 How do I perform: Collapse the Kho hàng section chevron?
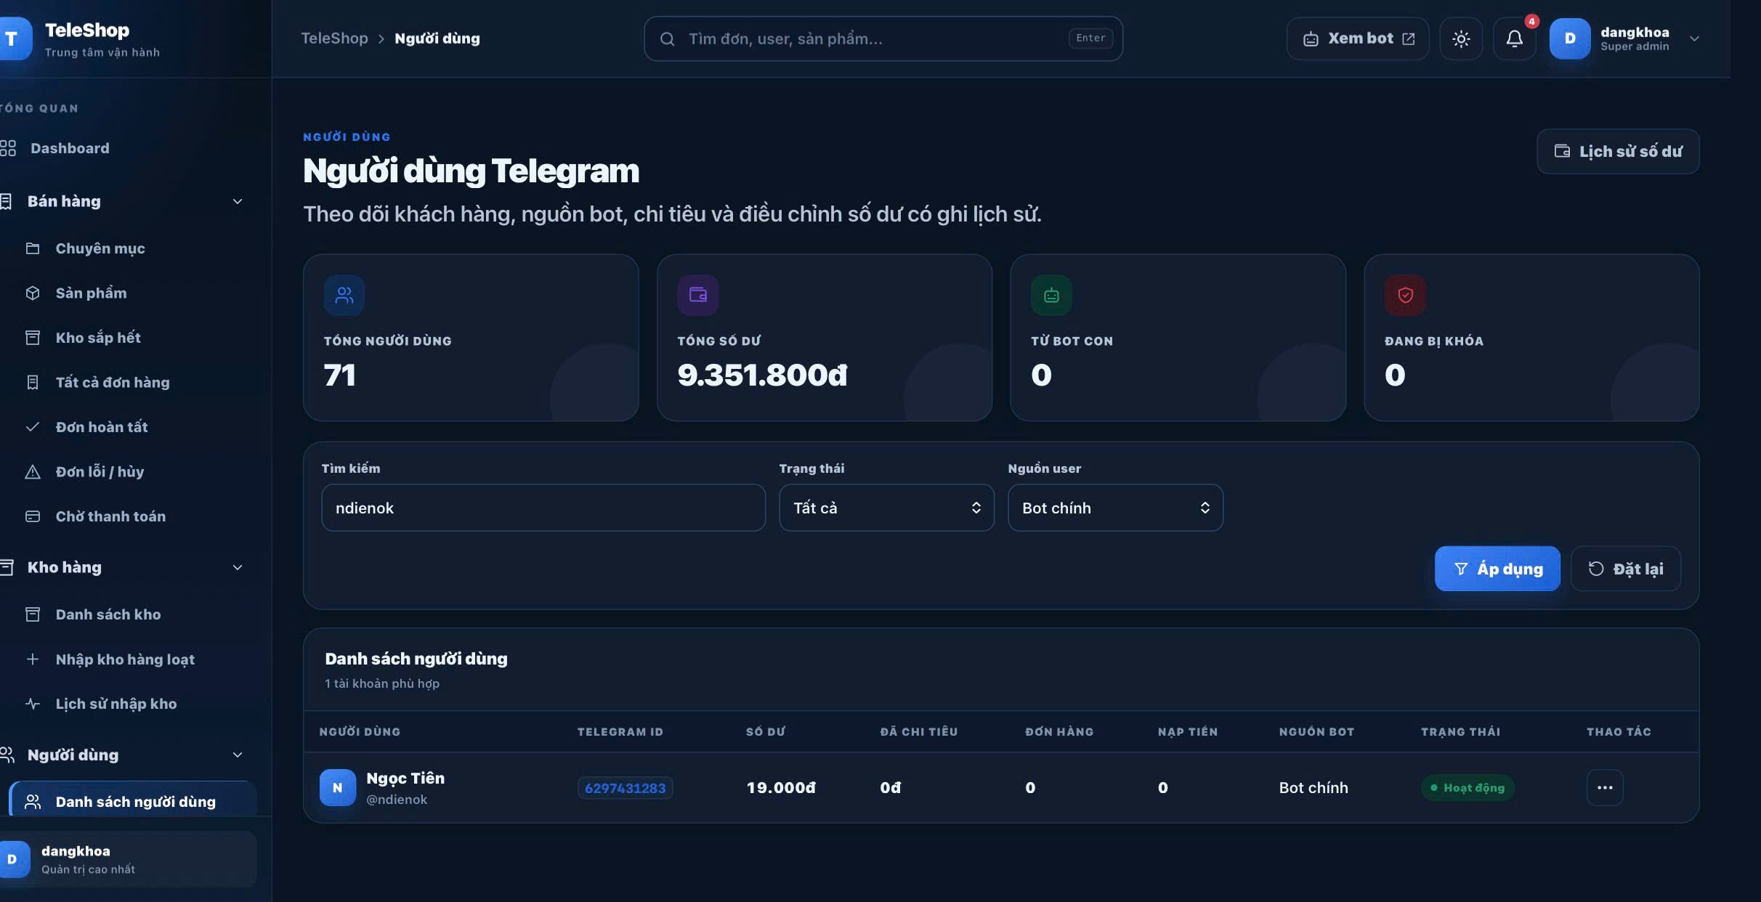pos(238,567)
